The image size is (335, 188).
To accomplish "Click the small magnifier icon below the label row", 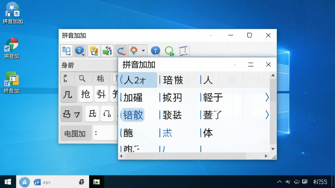I will pyautogui.click(x=82, y=78).
